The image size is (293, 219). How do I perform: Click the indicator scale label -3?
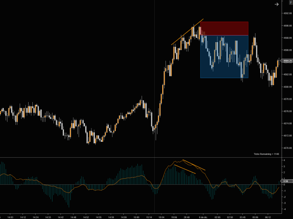pyautogui.click(x=284, y=203)
